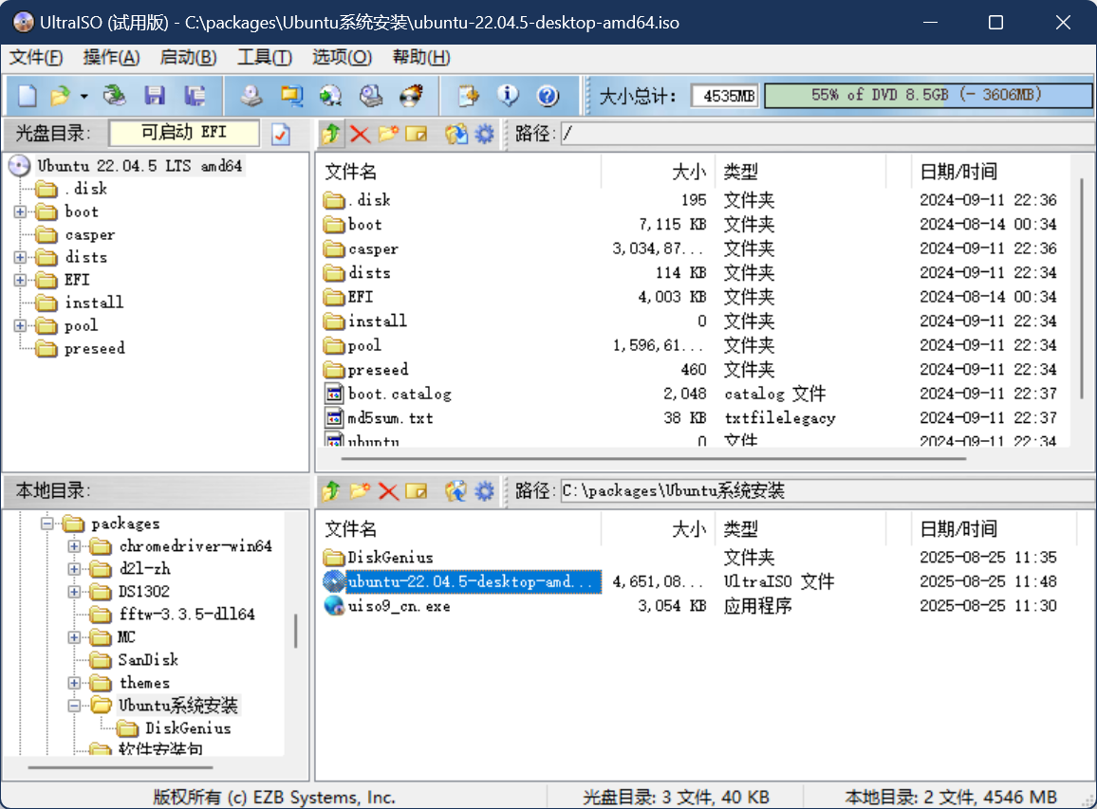
Task: Sort disc file list by 日期/时间 column header
Action: 990,172
